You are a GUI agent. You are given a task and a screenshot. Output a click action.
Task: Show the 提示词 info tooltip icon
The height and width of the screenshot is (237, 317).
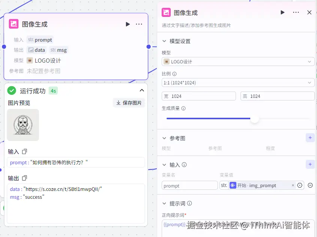pos(189,203)
